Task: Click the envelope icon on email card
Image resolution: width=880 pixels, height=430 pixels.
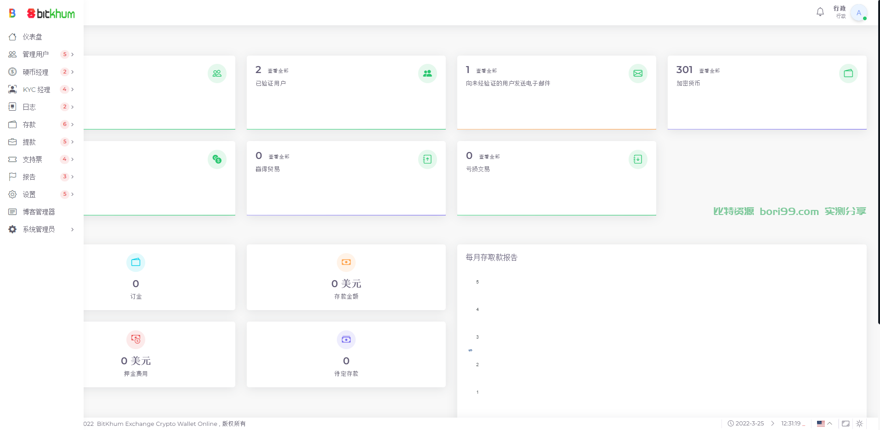Action: (x=638, y=74)
